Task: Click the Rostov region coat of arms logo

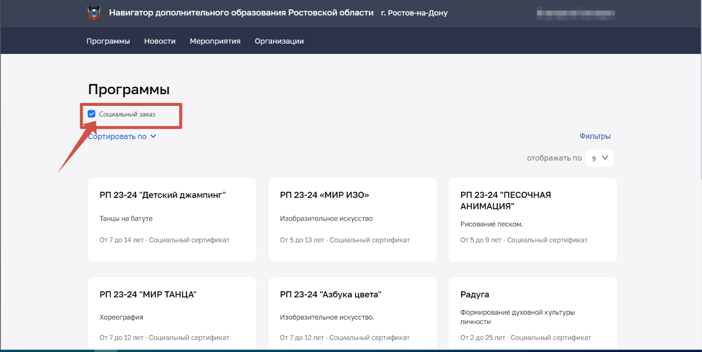Action: click(93, 13)
